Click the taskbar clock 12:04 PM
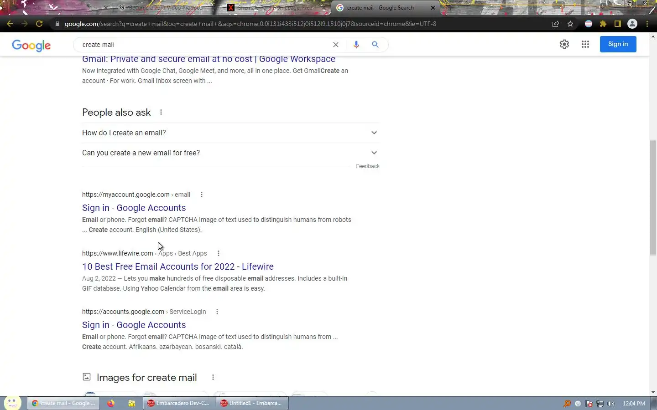 pos(634,404)
